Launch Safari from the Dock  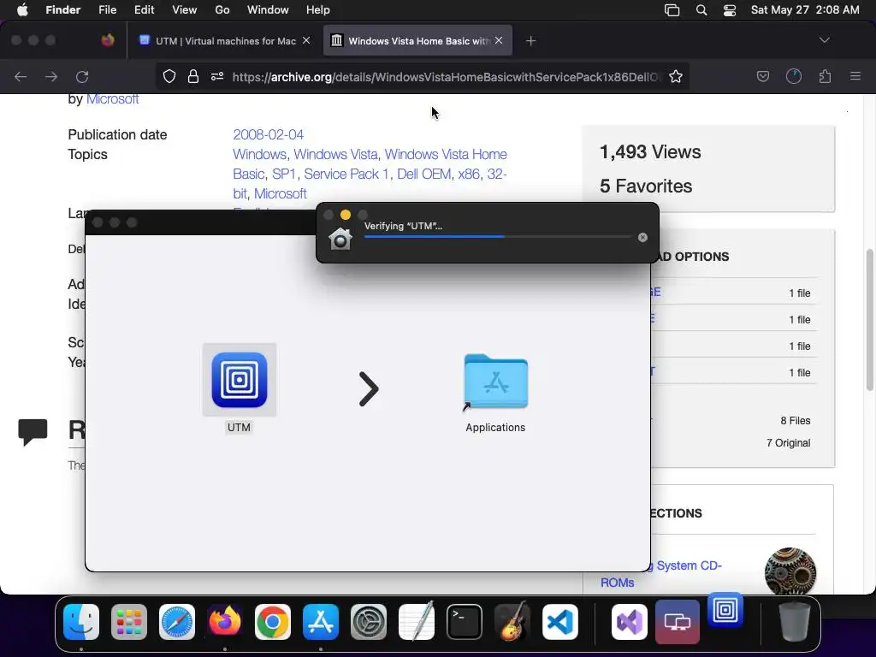point(177,622)
